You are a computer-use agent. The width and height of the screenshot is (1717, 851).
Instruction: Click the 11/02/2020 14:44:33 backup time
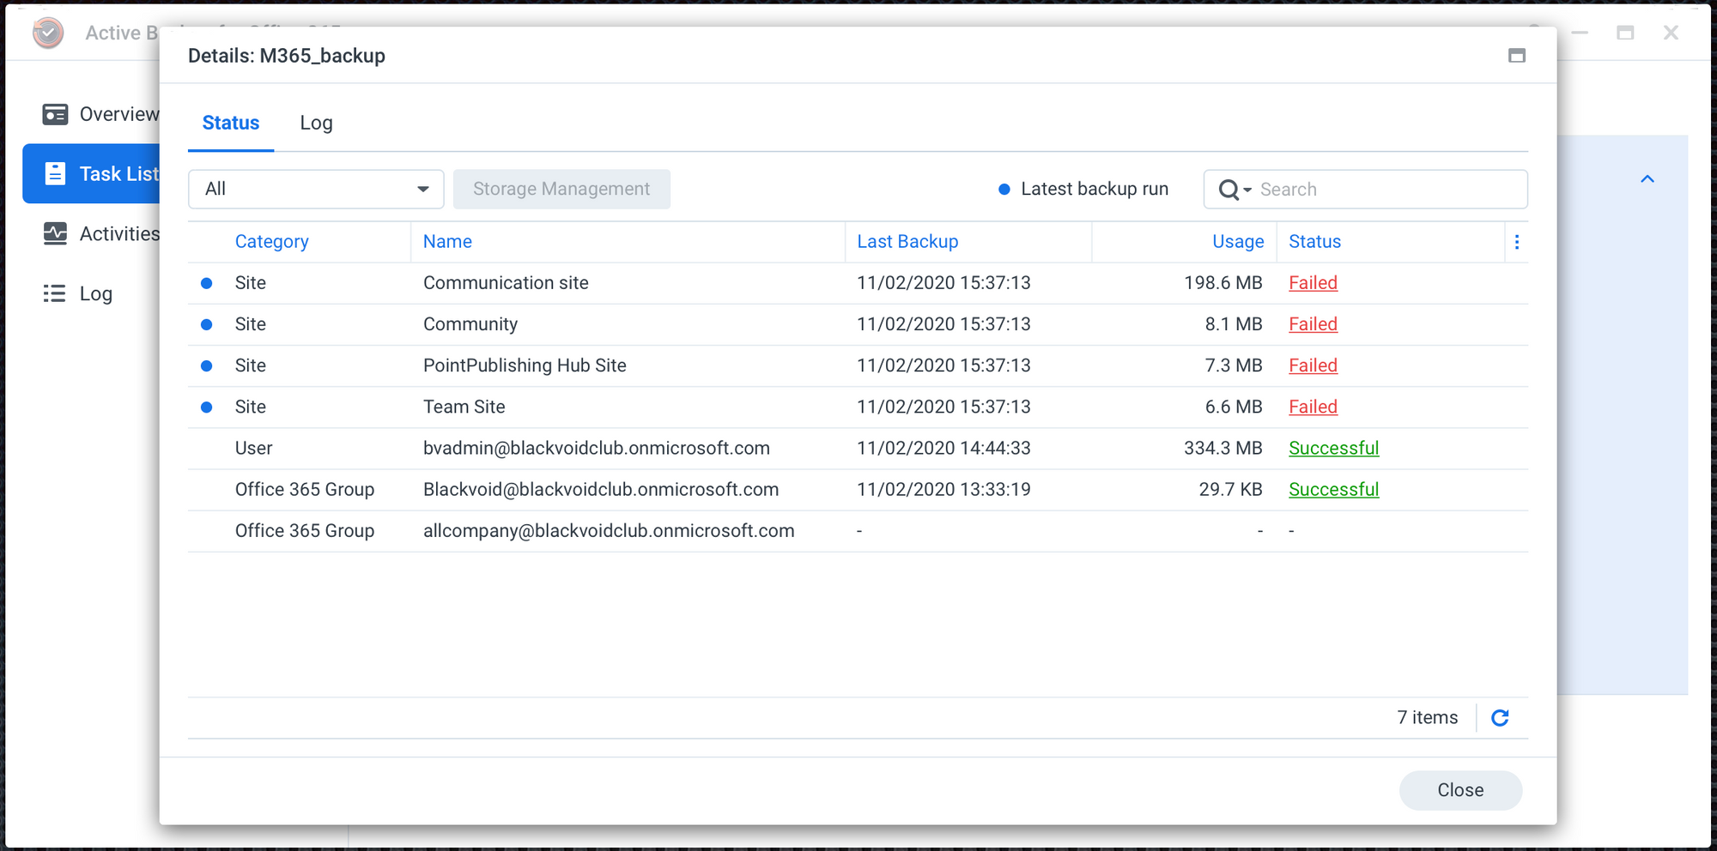[943, 448]
